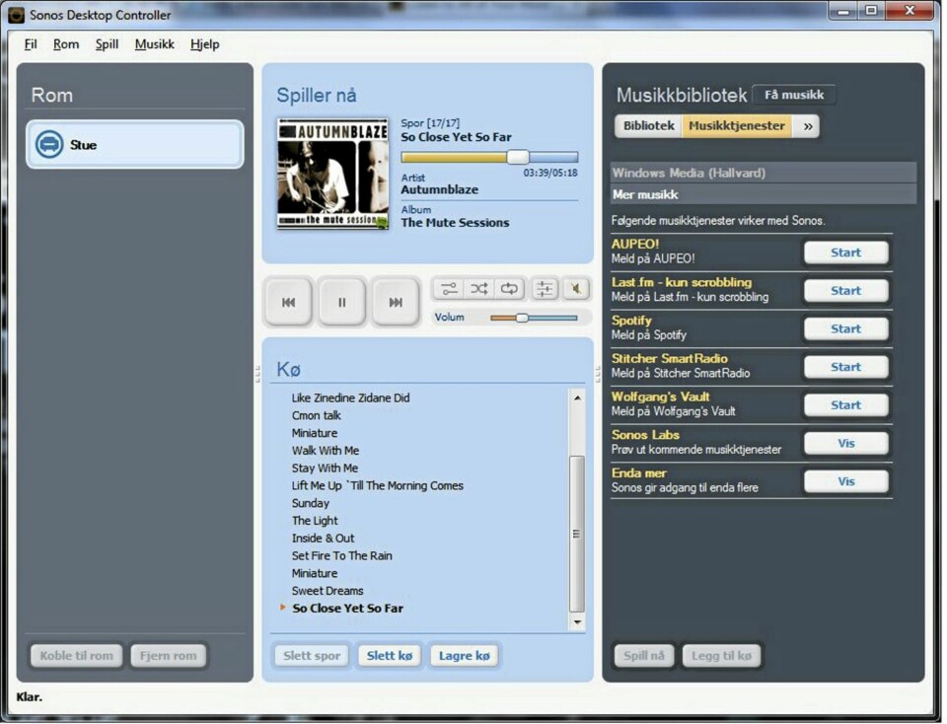This screenshot has width=947, height=724.
Task: Open the Musikk menu
Action: pos(155,44)
